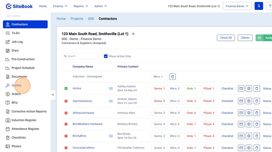Open the Finance dropdown menu
This screenshot has height=152, width=272.
click(x=60, y=6)
